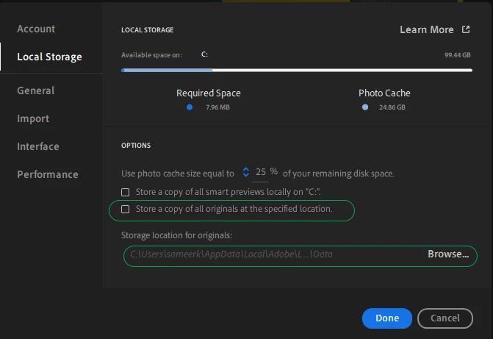This screenshot has width=493, height=339.
Task: Click 'Available space on:' label
Action: [151, 55]
